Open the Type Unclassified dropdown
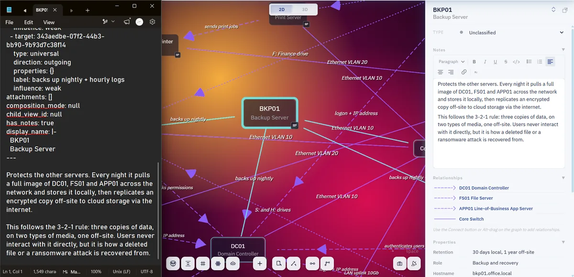This screenshot has height=277, width=574. pos(511,32)
